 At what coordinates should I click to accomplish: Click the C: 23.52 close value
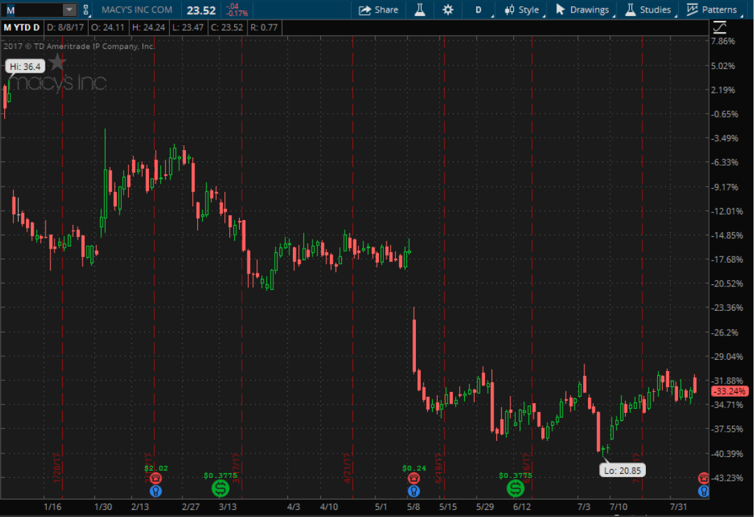click(x=226, y=27)
